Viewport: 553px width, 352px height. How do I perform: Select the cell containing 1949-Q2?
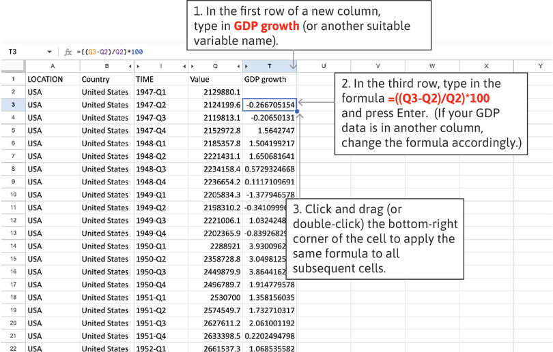(x=161, y=208)
